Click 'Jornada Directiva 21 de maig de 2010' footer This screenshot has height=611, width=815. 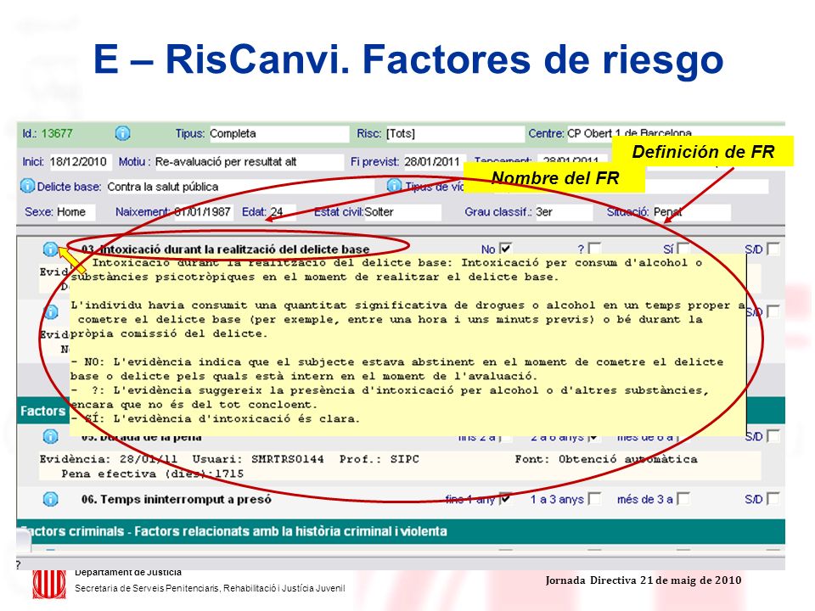(644, 580)
